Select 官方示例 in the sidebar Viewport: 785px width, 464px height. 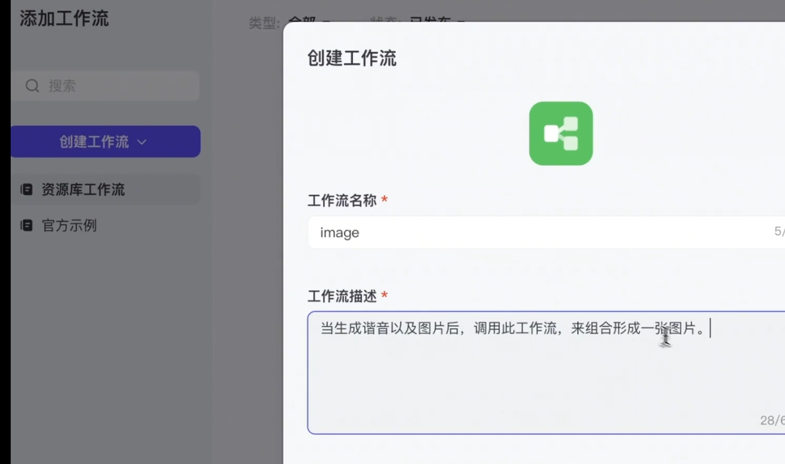[x=69, y=226]
